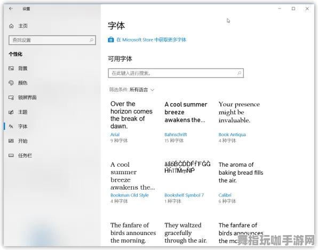Click the Microsoft Store bag icon

click(x=111, y=40)
